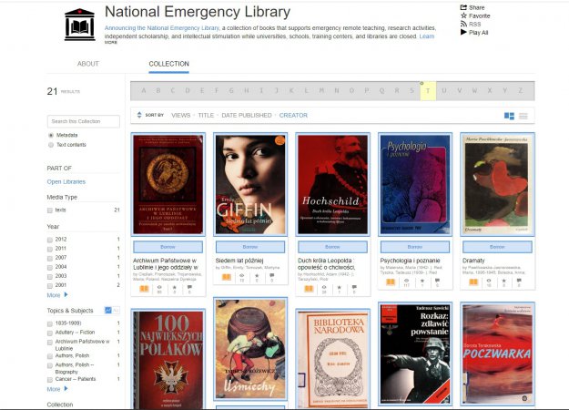
Task: Click book icon under Psychologia i poznanie
Action: click(x=391, y=282)
